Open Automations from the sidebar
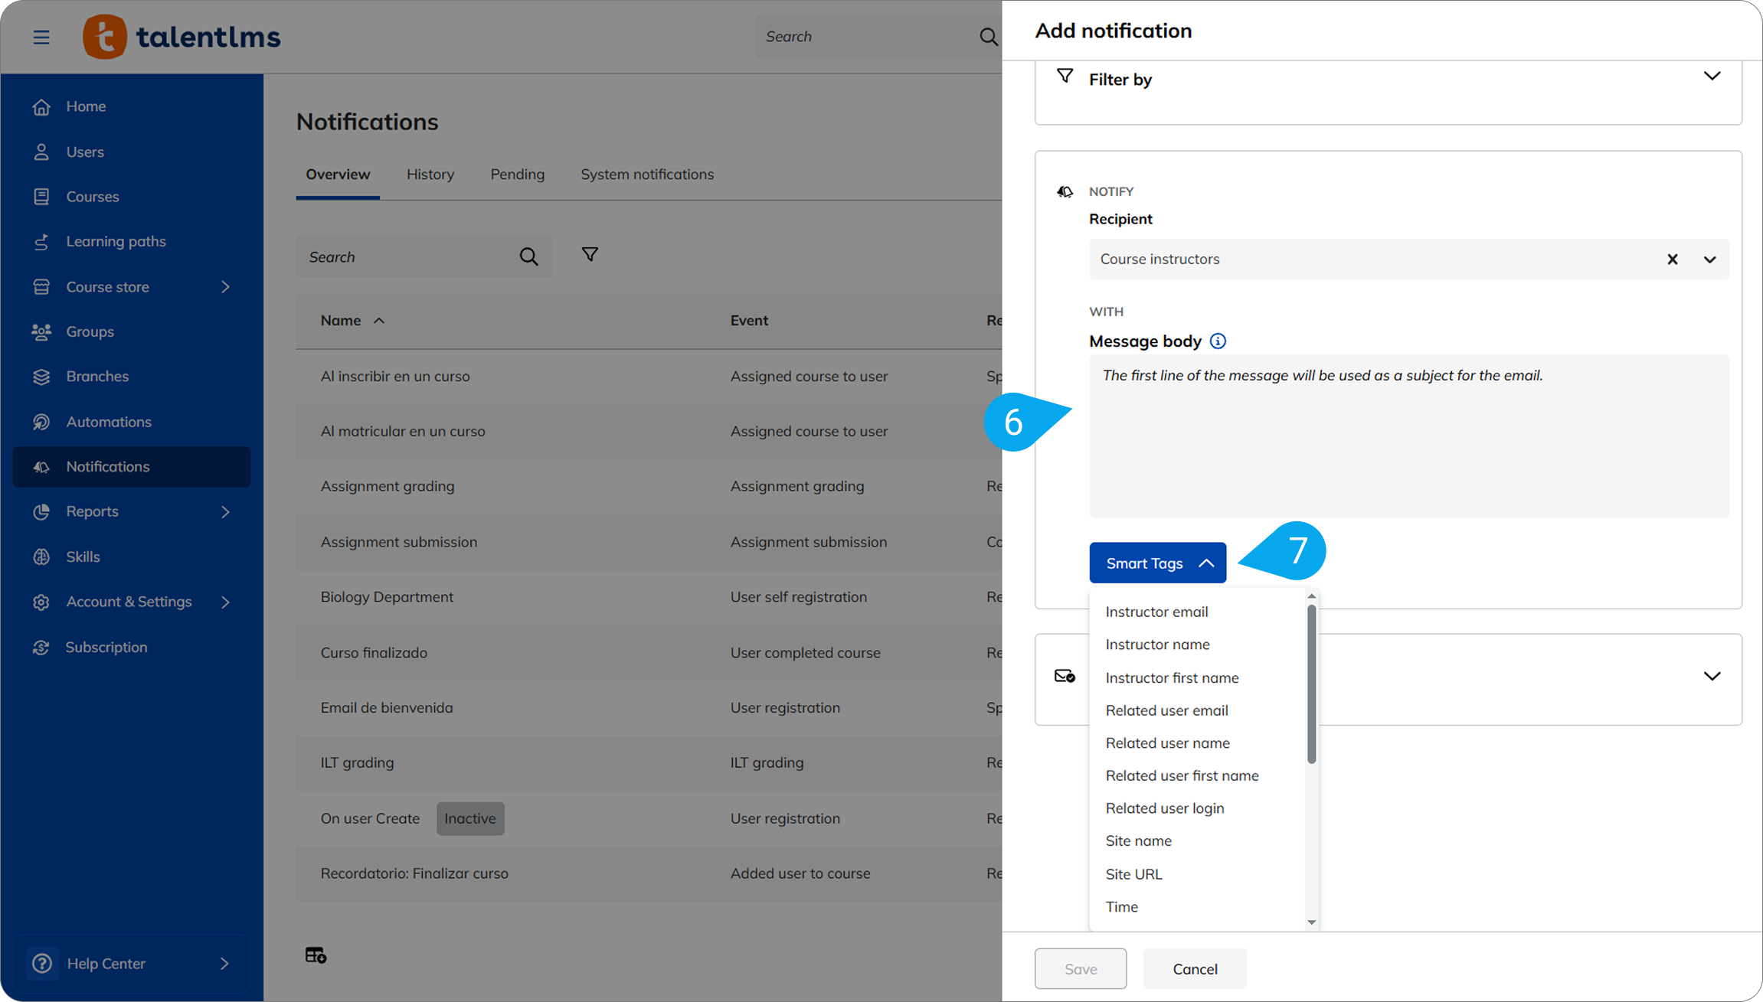Screen dimensions: 1763x1002 pyautogui.click(x=109, y=422)
